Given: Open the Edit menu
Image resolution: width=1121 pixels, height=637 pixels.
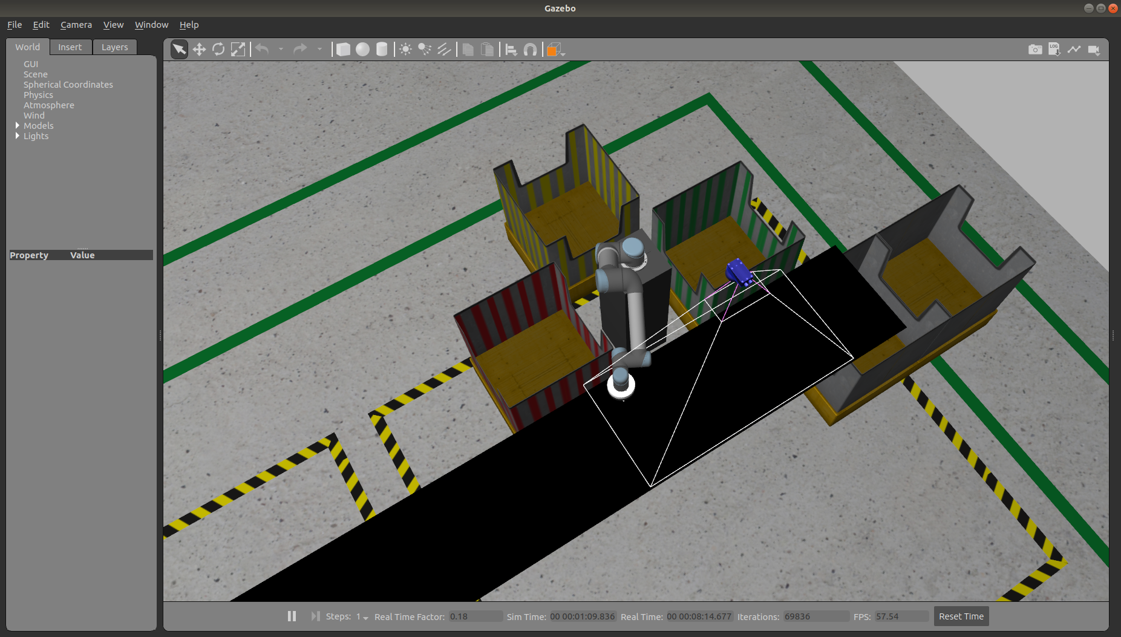Looking at the screenshot, I should coord(41,25).
